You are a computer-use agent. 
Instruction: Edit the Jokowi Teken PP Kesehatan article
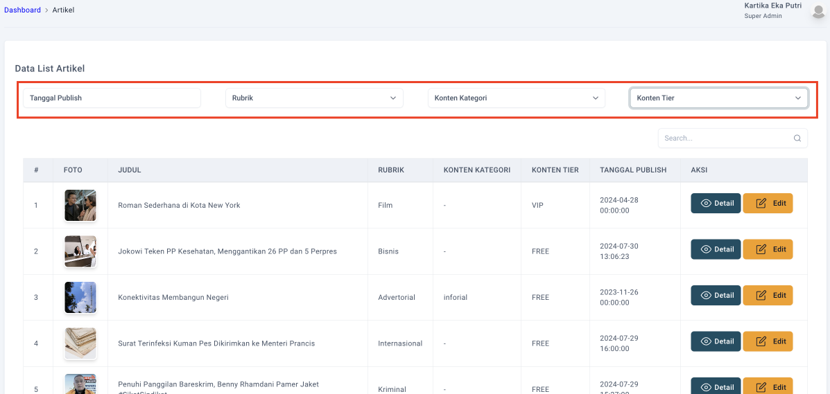[x=768, y=249]
